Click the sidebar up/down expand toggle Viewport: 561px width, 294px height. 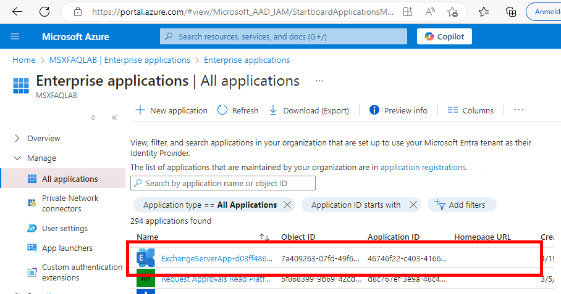(93, 118)
